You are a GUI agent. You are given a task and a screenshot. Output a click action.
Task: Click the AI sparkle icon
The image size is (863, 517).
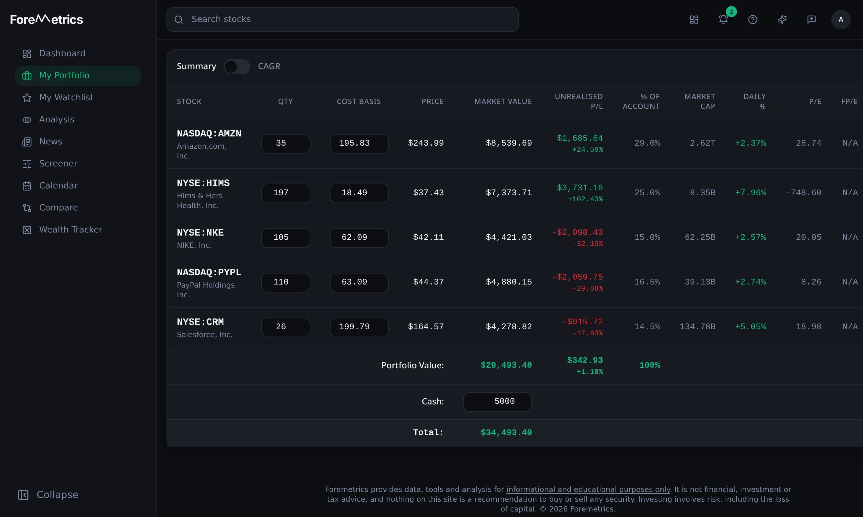click(782, 20)
